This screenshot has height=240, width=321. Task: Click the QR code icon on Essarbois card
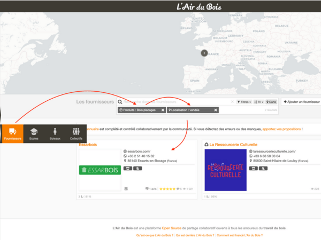pyautogui.click(x=126, y=188)
